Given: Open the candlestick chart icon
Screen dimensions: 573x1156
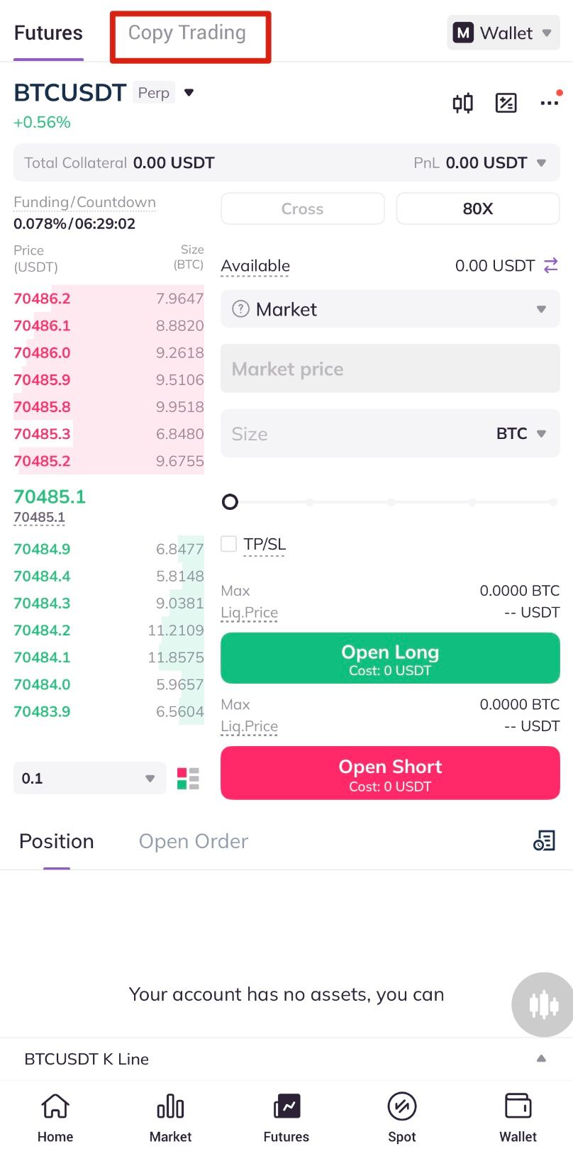Looking at the screenshot, I should (x=463, y=104).
